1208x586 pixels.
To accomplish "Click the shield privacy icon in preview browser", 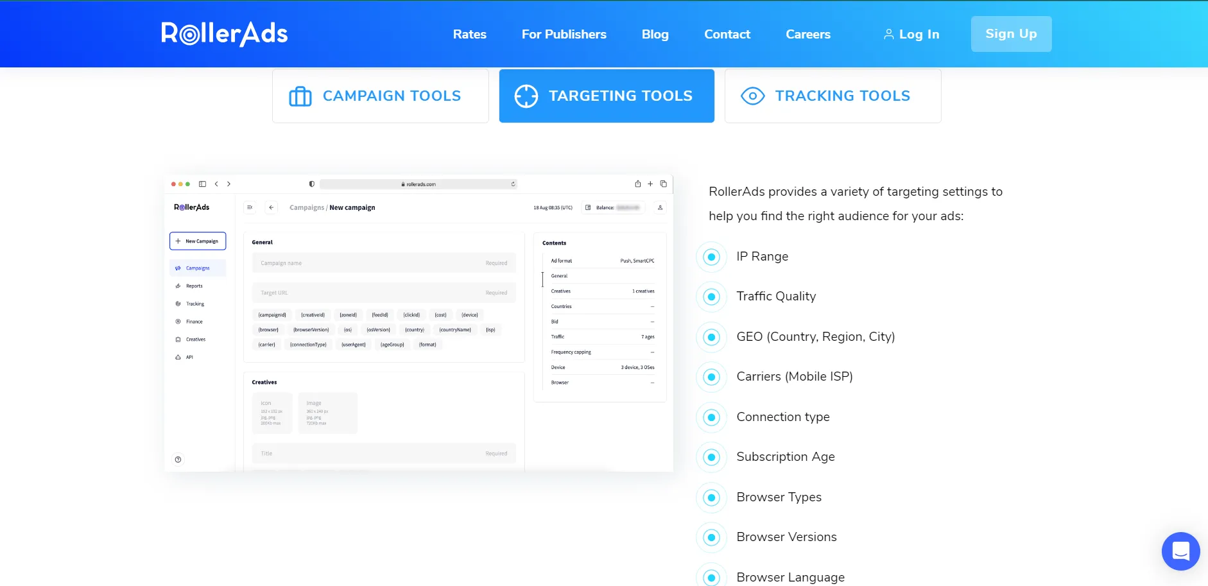I will [x=311, y=184].
